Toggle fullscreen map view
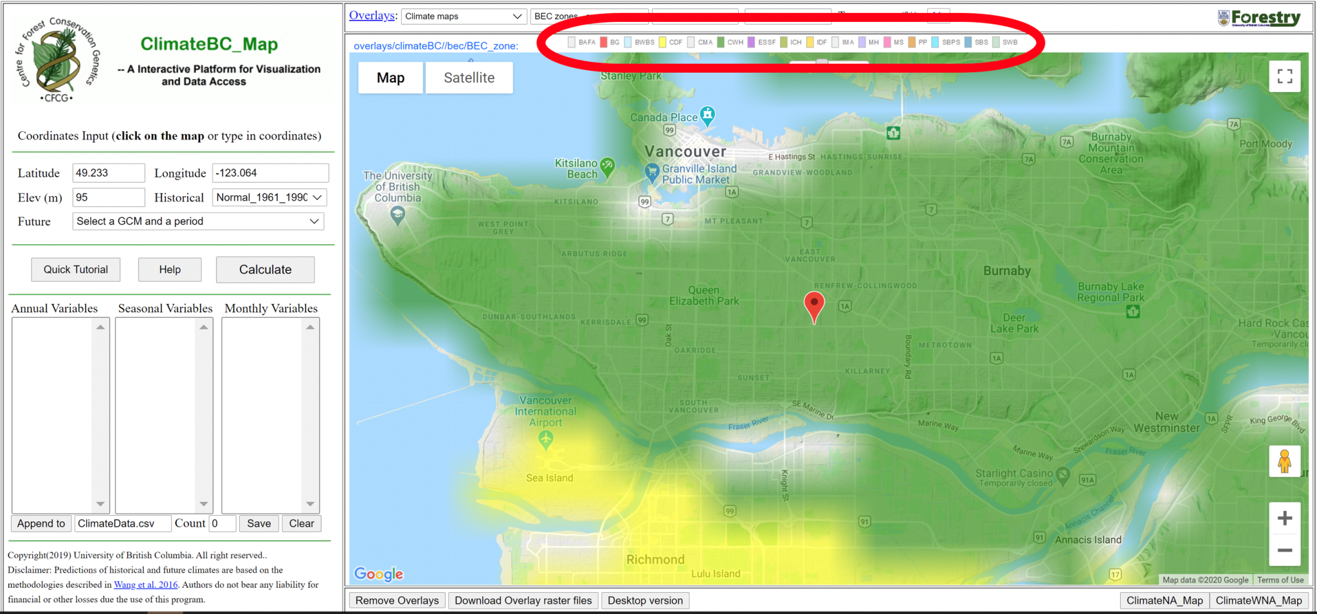 [x=1284, y=77]
